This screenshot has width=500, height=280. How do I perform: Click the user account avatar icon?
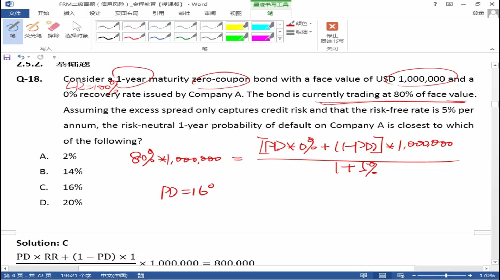point(493,14)
